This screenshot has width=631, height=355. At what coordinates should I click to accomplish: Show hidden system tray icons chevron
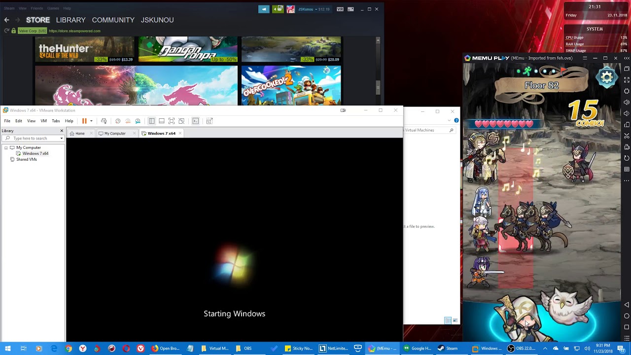(545, 348)
